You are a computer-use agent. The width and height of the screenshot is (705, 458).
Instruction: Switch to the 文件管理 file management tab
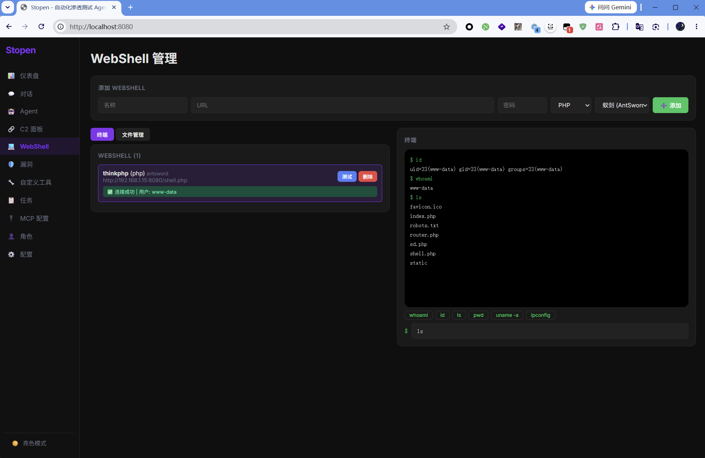133,135
